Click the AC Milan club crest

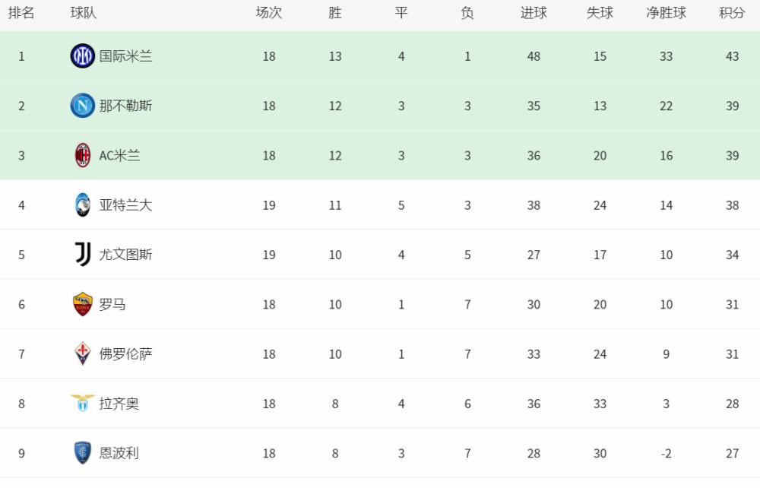(82, 156)
